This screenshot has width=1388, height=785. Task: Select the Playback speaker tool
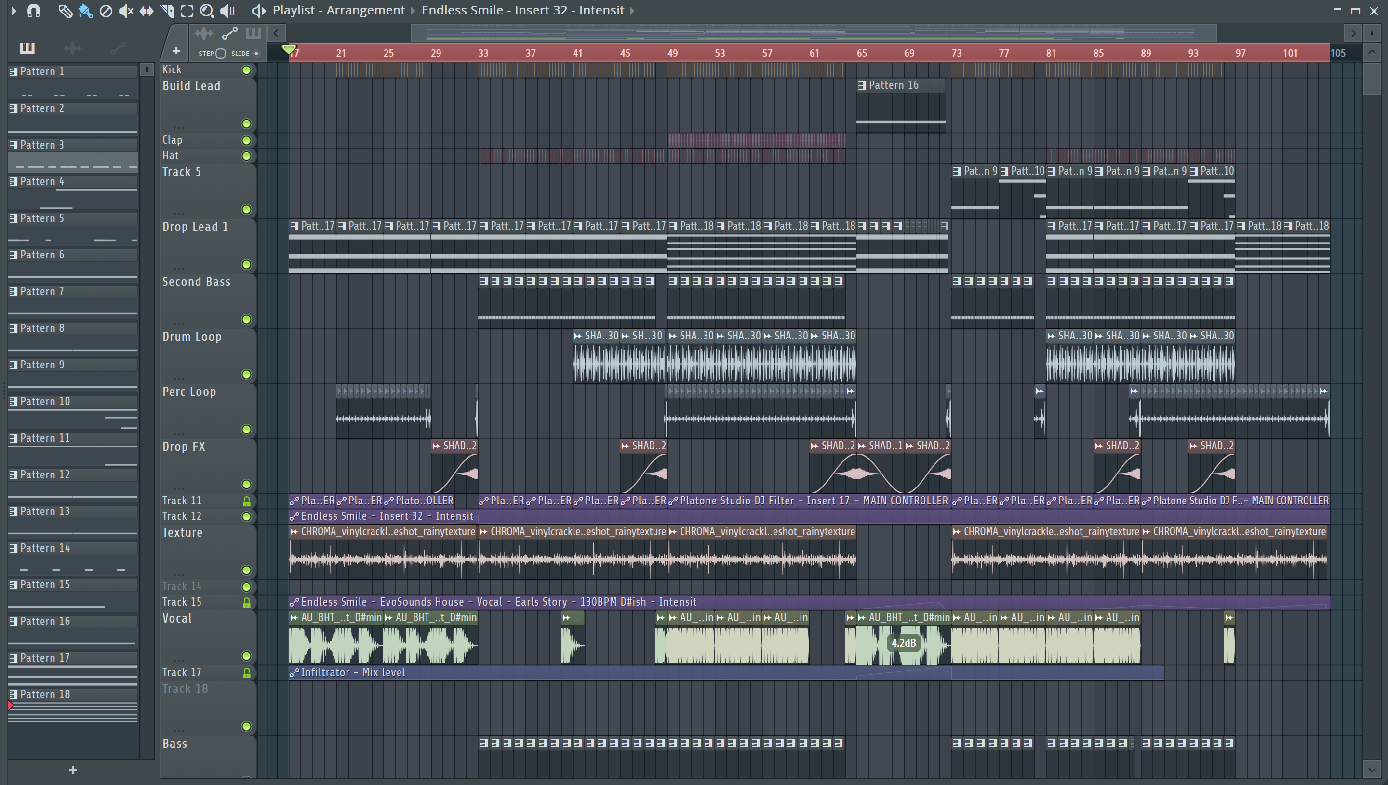point(227,10)
